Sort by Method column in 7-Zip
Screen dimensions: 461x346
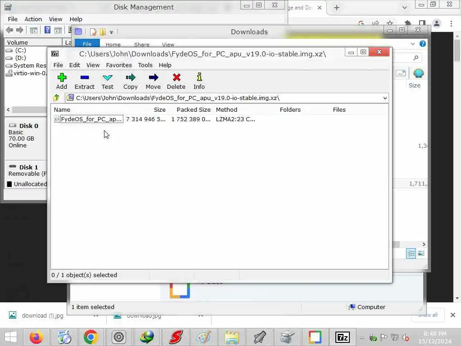tap(226, 110)
